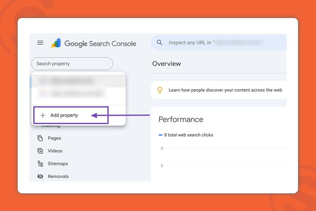This screenshot has width=316, height=211.
Task: Open the Sitemaps menu item
Action: coord(58,164)
